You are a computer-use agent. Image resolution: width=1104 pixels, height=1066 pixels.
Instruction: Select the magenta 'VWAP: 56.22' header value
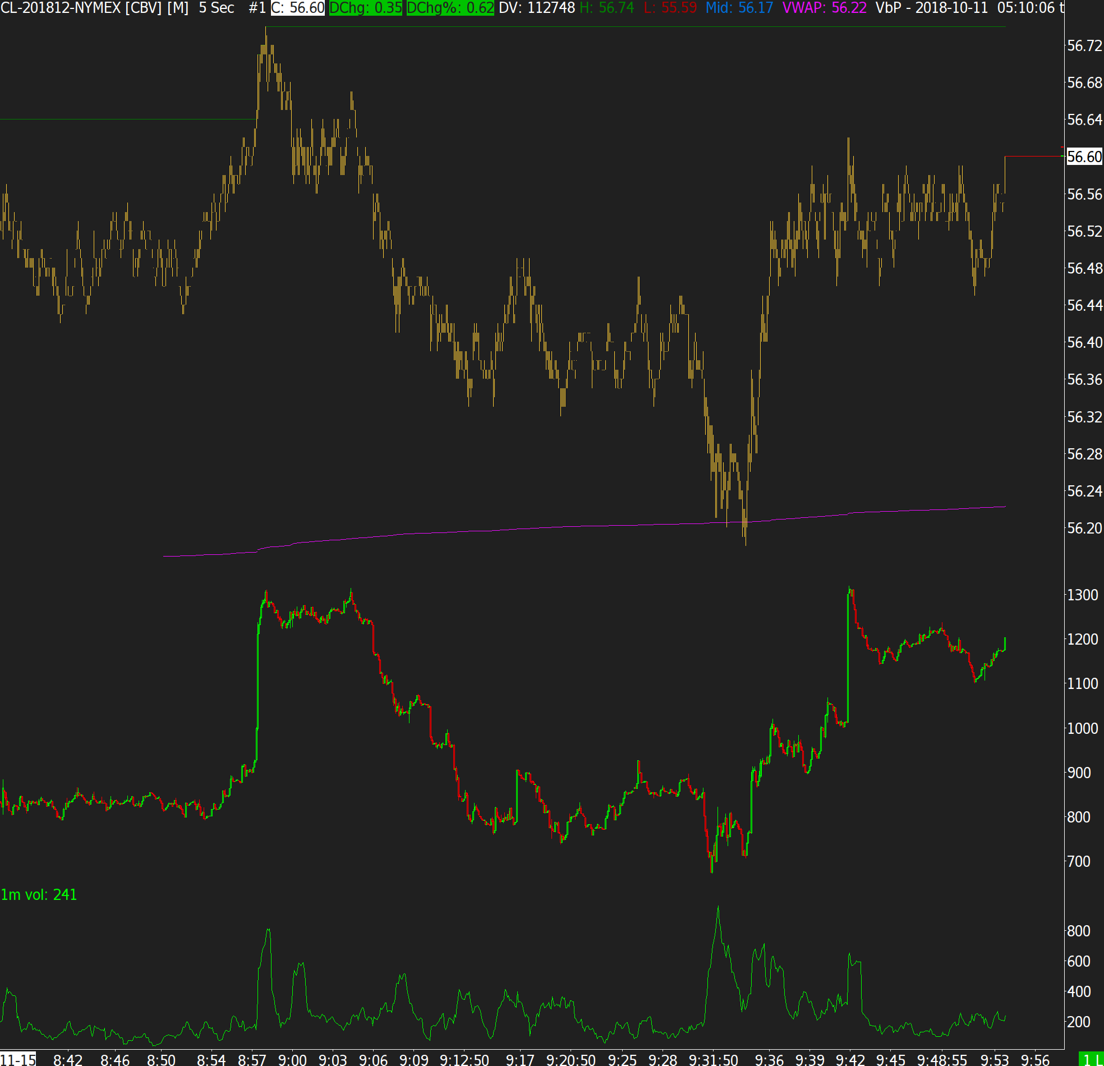pos(824,8)
